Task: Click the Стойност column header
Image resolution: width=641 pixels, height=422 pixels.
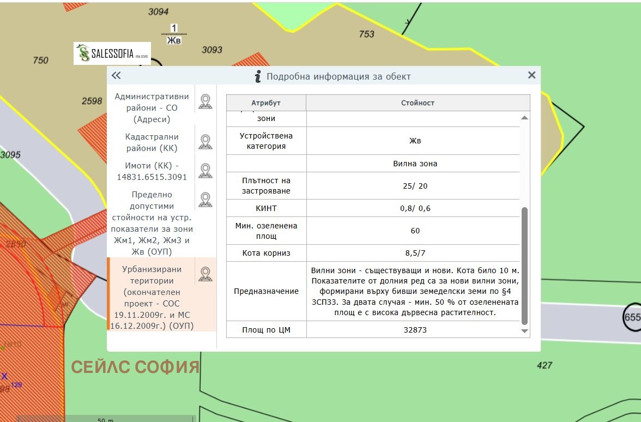Action: pos(418,103)
